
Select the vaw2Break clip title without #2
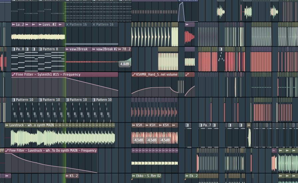pos(79,49)
